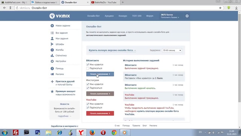Open Правила link in footer

[x=136, y=126]
